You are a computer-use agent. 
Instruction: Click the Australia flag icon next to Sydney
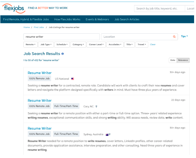tap(107, 135)
